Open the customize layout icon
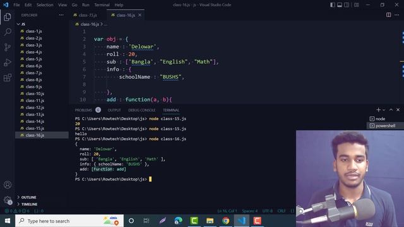404x227 pixels. pos(356,5)
